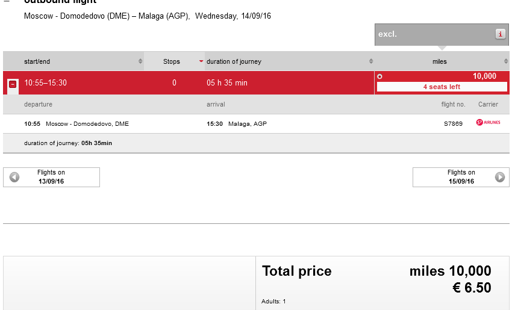The image size is (512, 310).
Task: Sort by duration of journey arrows
Action: tap(371, 61)
